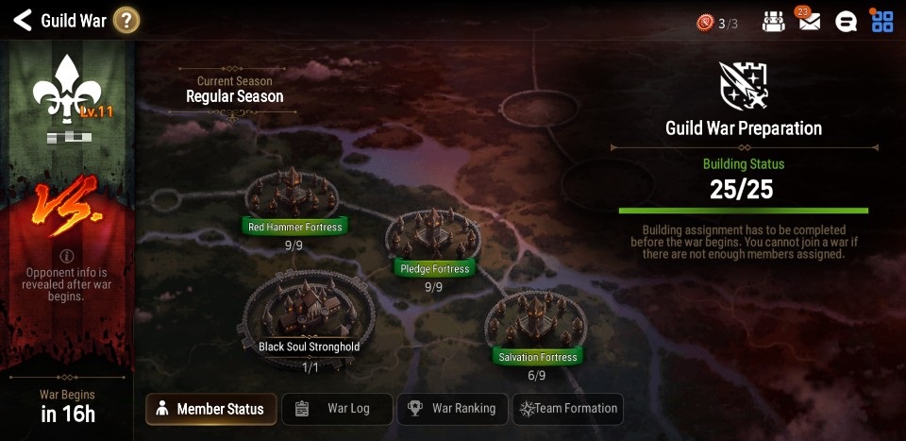
Task: Select Red Hammer Fortress label
Action: tap(295, 227)
